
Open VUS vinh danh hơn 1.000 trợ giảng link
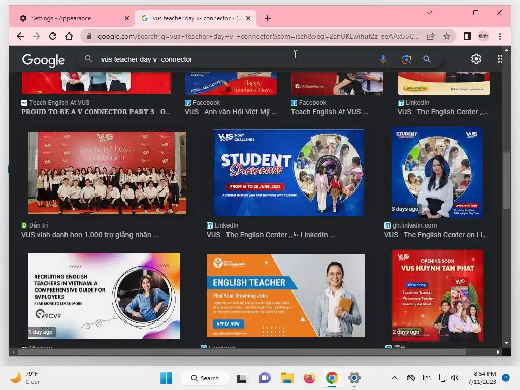[90, 235]
